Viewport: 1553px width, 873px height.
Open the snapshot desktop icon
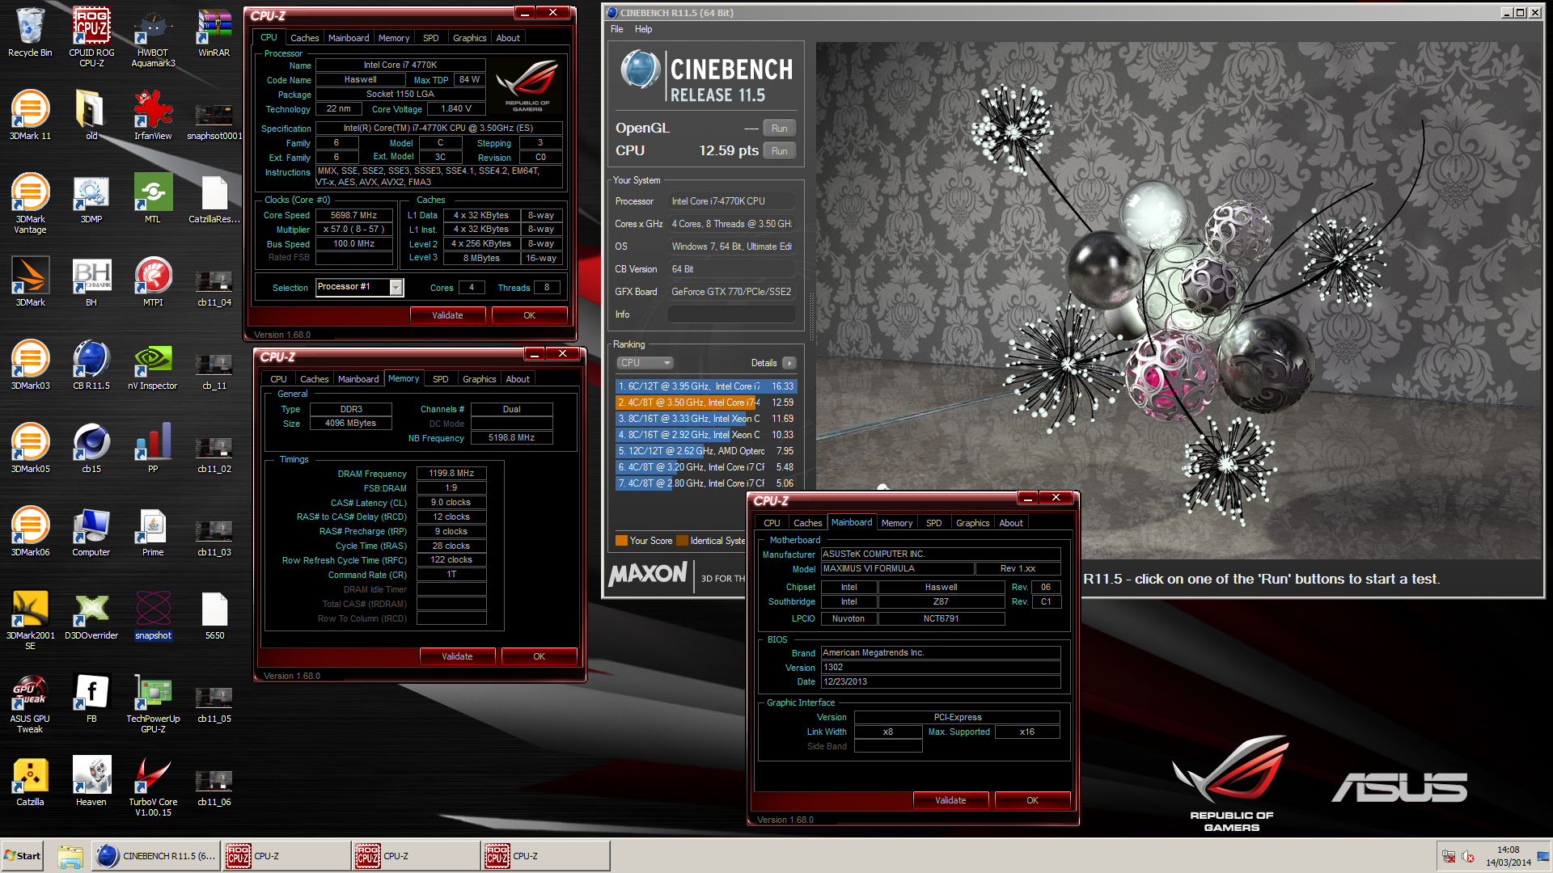point(153,615)
